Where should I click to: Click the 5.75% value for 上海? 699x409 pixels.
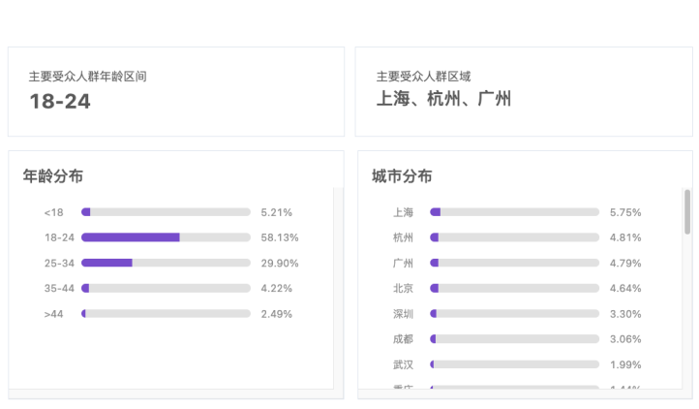pos(625,212)
